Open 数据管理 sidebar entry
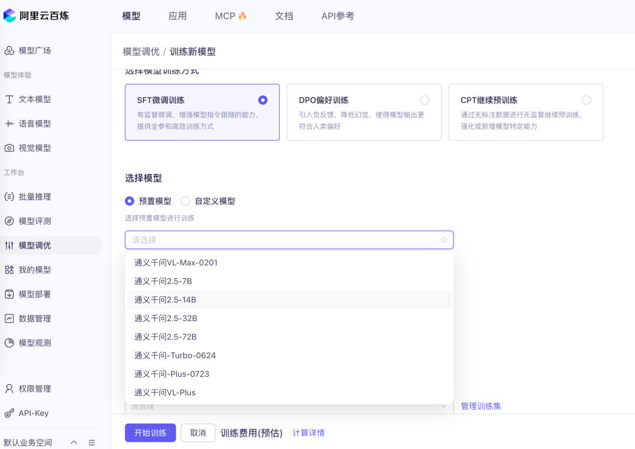 tap(35, 319)
